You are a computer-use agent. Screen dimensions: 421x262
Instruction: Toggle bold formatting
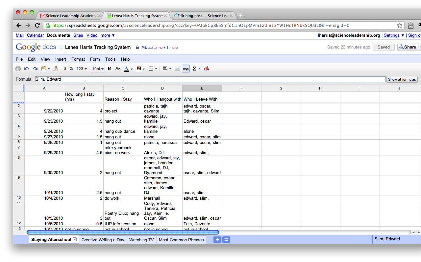click(x=109, y=69)
